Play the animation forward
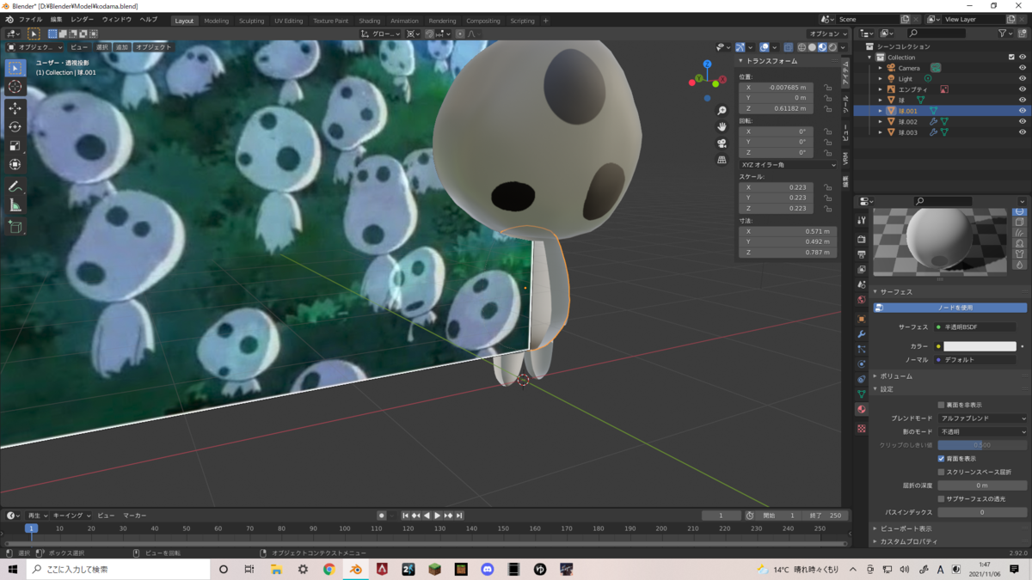The width and height of the screenshot is (1032, 580). pyautogui.click(x=438, y=516)
